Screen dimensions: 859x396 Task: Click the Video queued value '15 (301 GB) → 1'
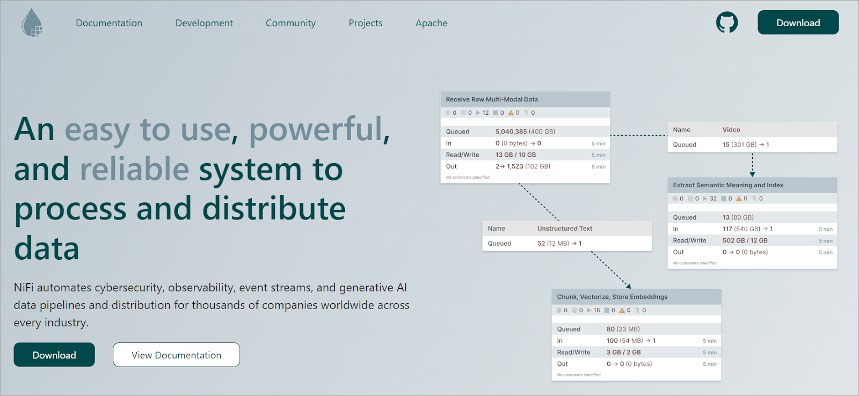pyautogui.click(x=746, y=145)
